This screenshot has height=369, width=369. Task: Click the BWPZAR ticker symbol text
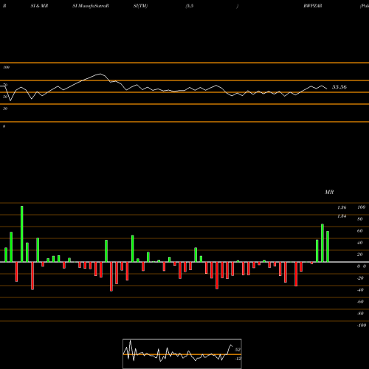pyautogui.click(x=313, y=6)
